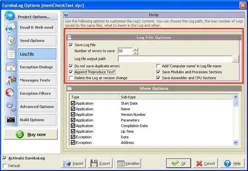The height and width of the screenshot is (171, 248).
Task: Open the Exception Dialogs page
Action: pyautogui.click(x=37, y=67)
